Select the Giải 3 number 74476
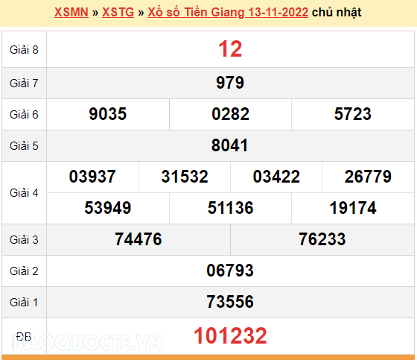This screenshot has height=360, width=417. point(139,239)
